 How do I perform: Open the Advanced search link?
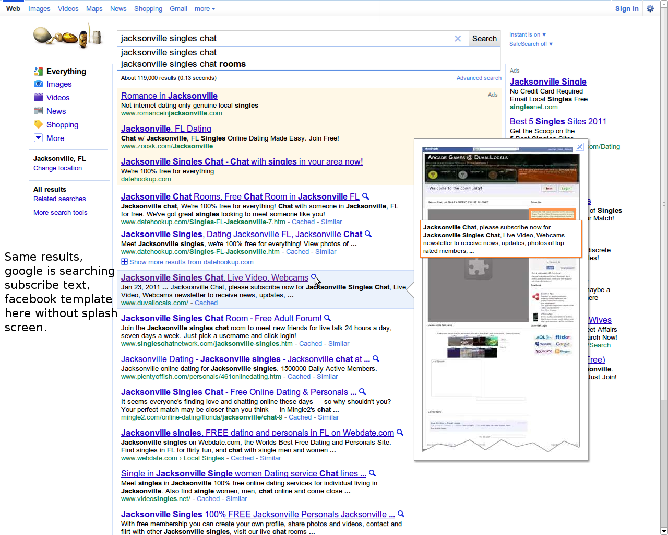click(479, 78)
